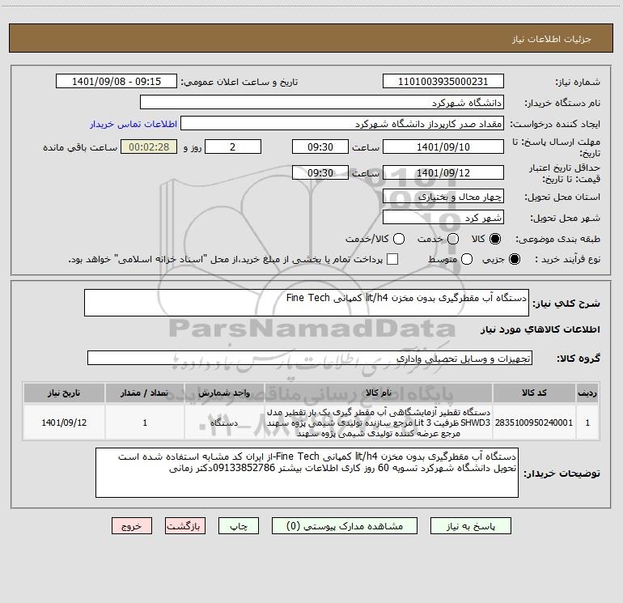Click the چاپ print button
This screenshot has height=603, width=623.
click(239, 526)
